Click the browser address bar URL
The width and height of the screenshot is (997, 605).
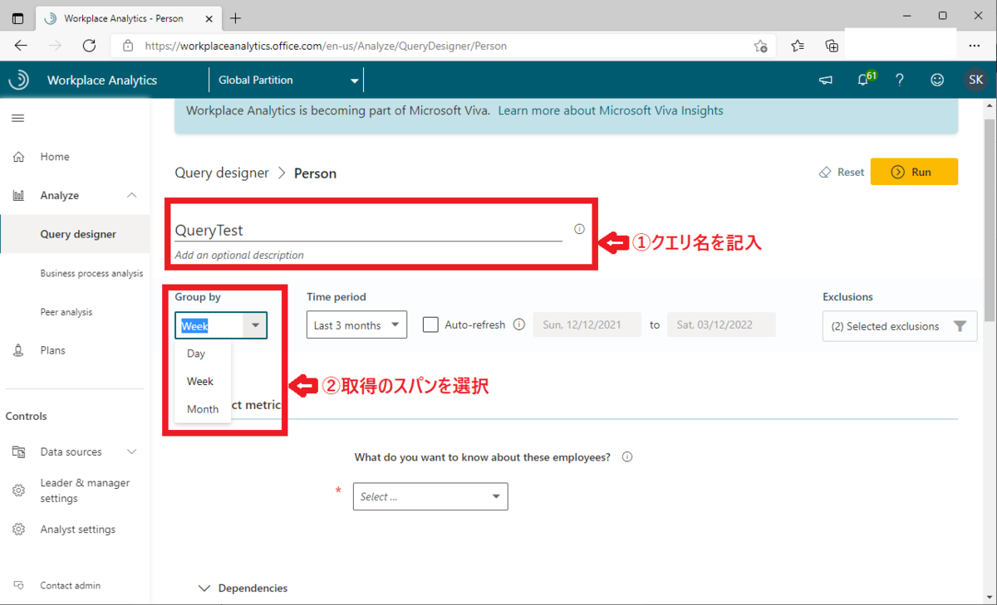click(326, 46)
